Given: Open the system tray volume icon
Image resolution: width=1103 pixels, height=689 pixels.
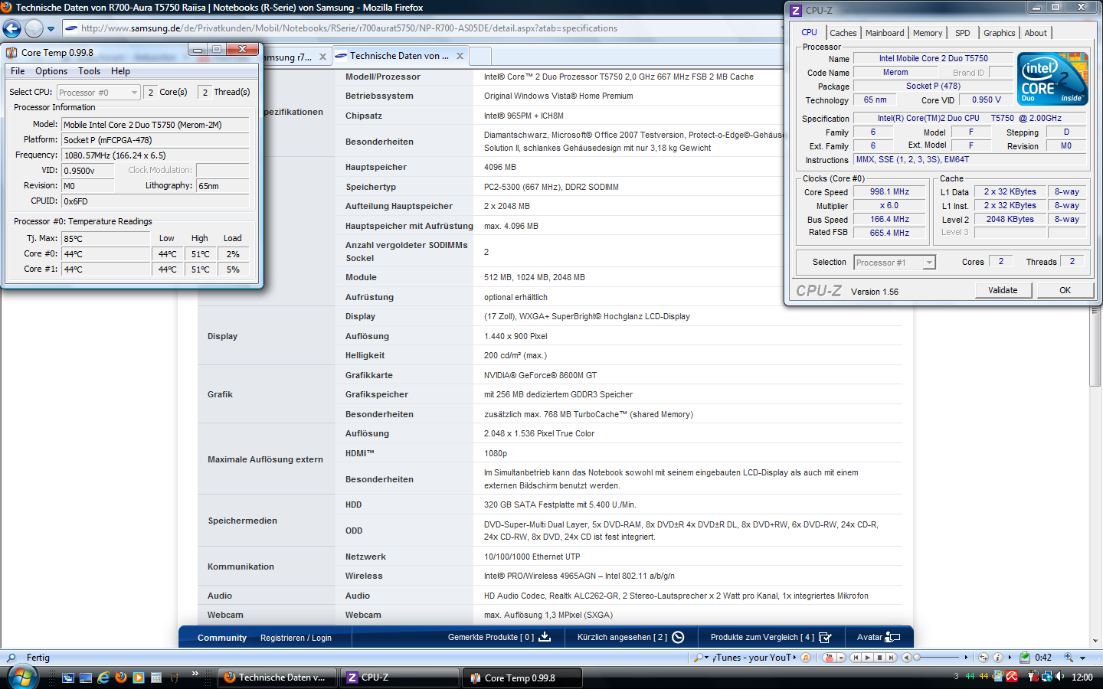Looking at the screenshot, I should (1060, 677).
